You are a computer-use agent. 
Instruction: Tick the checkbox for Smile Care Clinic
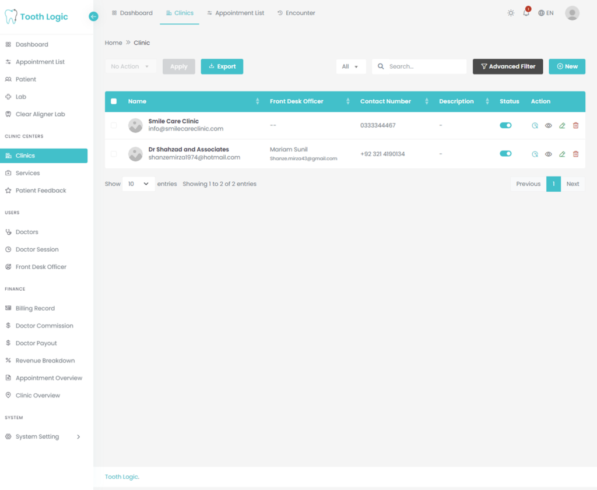pyautogui.click(x=114, y=125)
